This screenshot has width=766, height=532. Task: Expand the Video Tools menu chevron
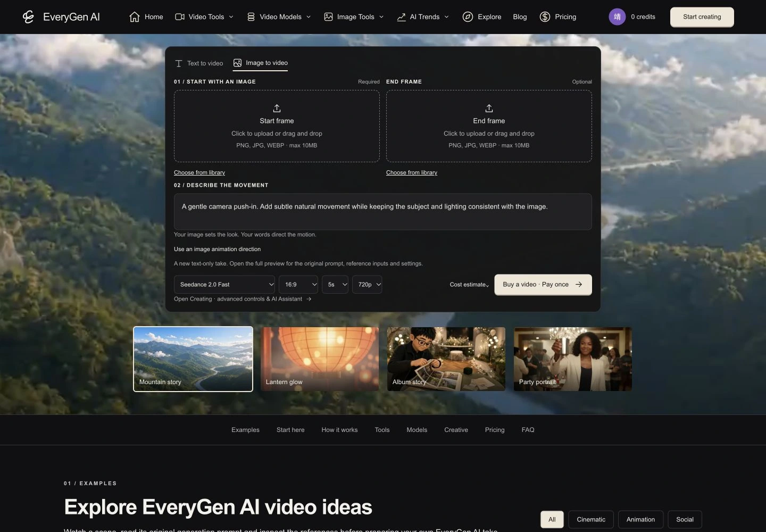tap(231, 17)
